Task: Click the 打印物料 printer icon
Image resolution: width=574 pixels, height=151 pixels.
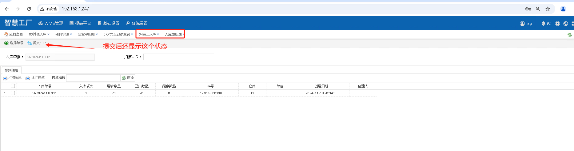Action: coord(5,78)
